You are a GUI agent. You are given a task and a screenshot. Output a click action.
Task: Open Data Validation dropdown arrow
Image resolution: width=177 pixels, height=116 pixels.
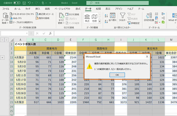pos(160,22)
